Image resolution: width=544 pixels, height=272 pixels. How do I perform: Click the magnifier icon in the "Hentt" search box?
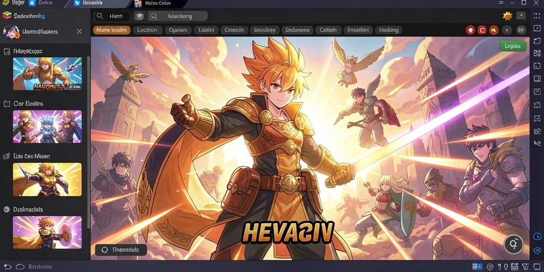(x=99, y=16)
